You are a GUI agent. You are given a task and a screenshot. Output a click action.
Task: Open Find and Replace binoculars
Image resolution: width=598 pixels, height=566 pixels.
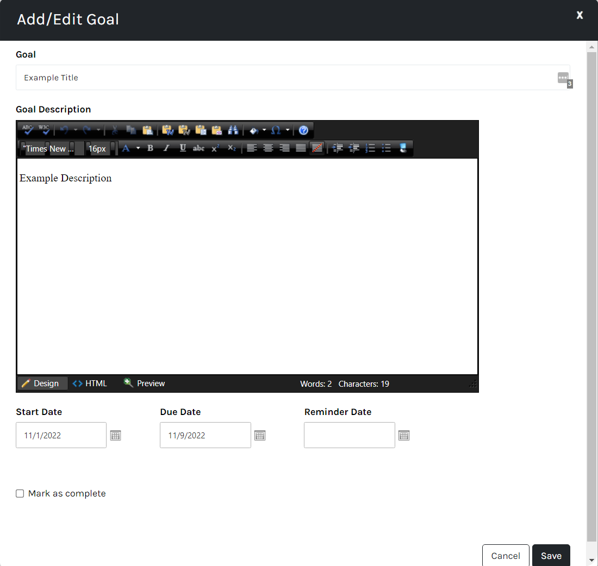tap(233, 130)
